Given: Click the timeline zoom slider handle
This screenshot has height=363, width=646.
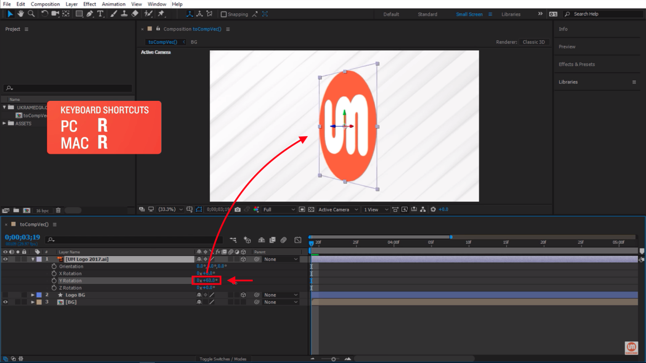Looking at the screenshot, I should pos(334,359).
